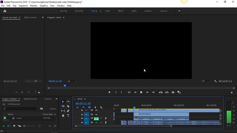
Task: Toggle V1 track output eye
Action: point(96,115)
